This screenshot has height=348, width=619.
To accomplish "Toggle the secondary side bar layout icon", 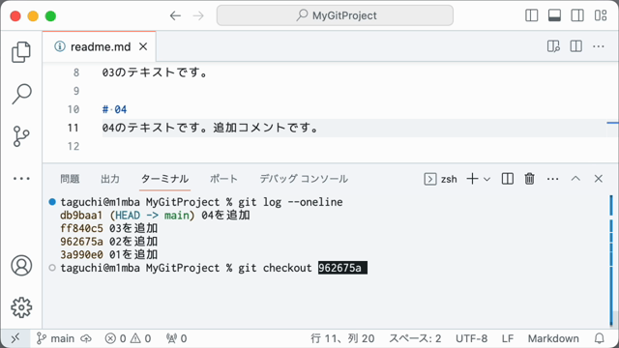I will click(577, 15).
